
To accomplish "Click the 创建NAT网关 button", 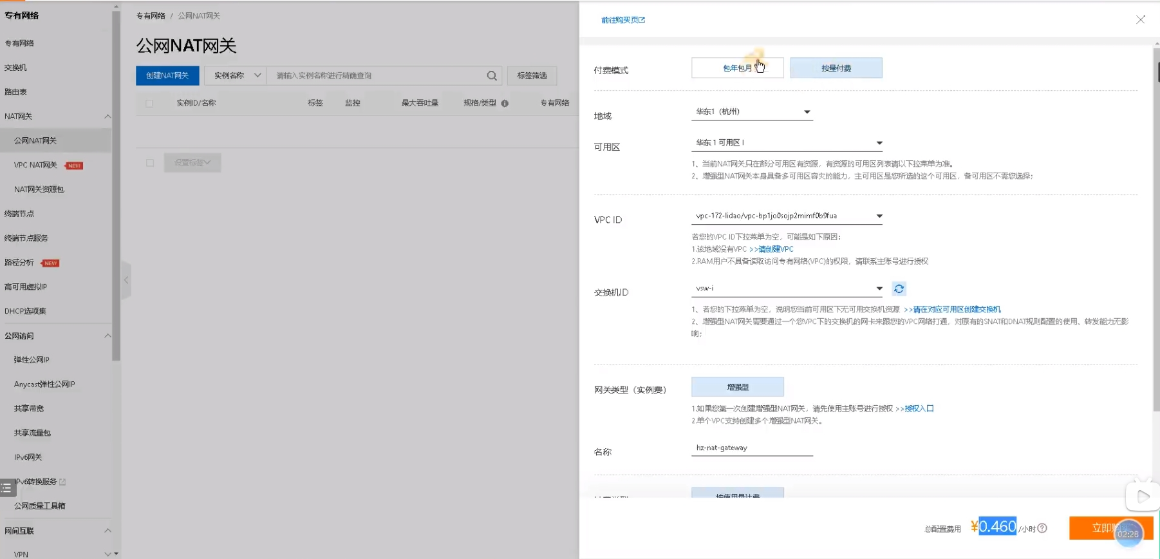I will (167, 76).
